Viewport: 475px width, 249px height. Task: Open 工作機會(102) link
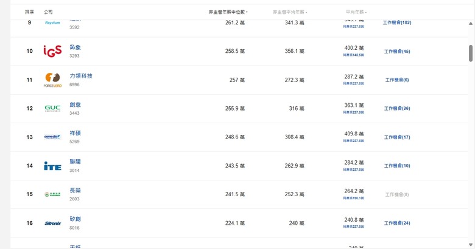point(397,22)
